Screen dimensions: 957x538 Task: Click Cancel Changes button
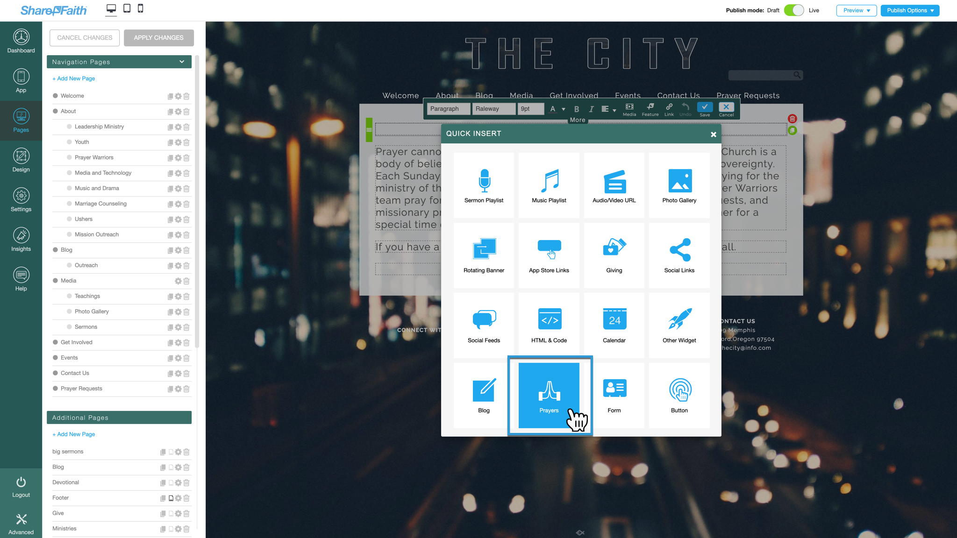(85, 38)
